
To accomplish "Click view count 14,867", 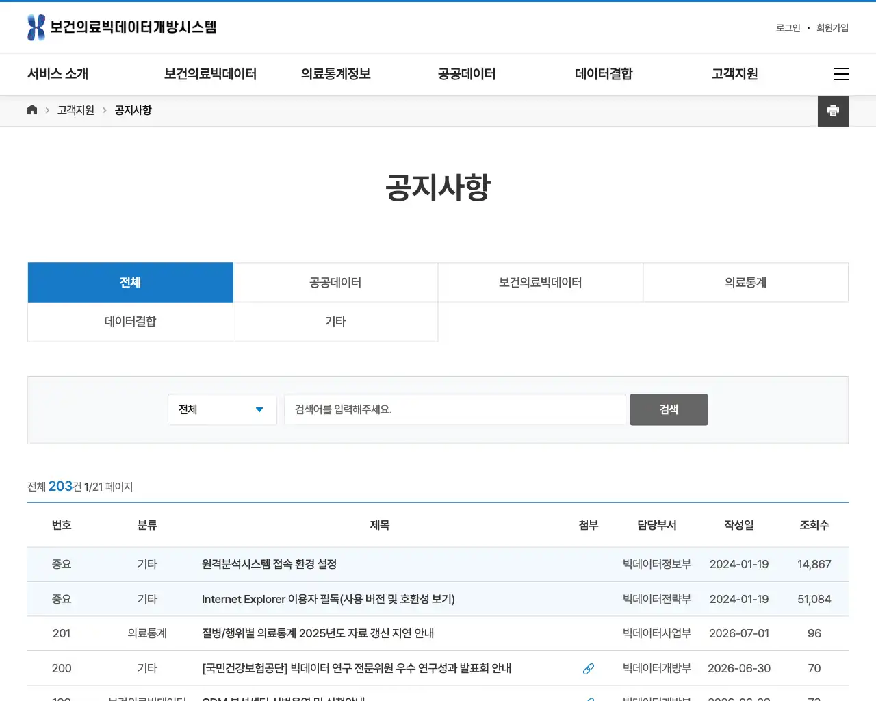I will [814, 564].
